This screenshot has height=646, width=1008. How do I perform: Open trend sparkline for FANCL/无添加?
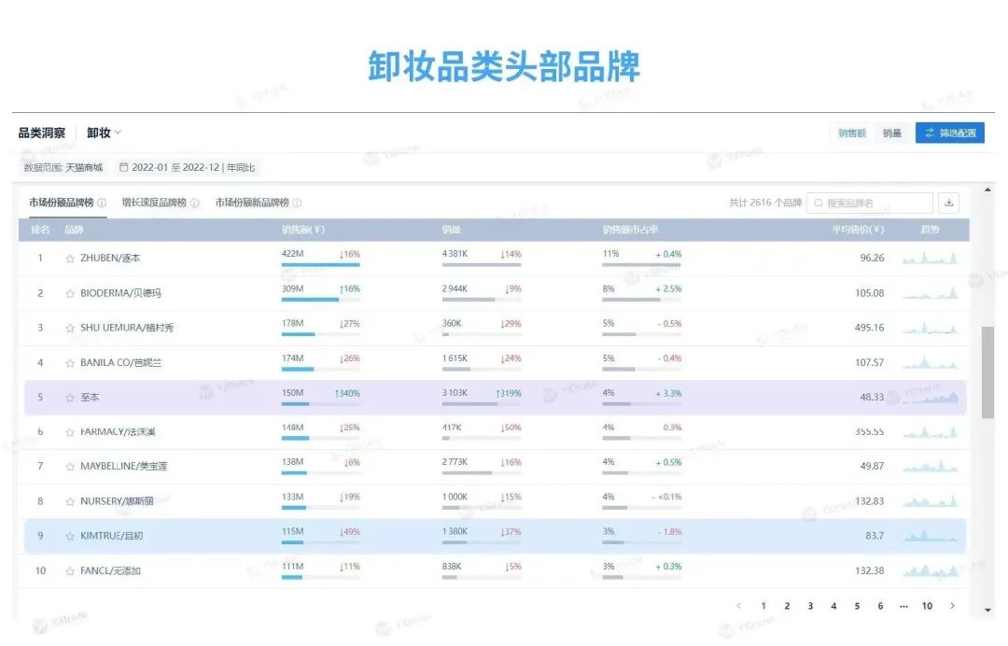(x=930, y=570)
